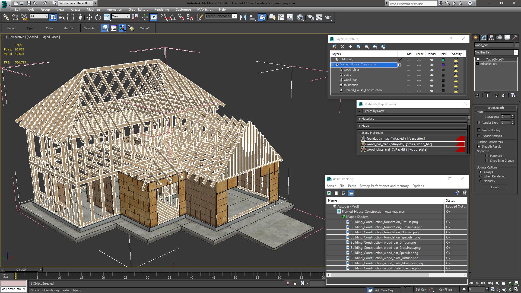Viewport: 521px width, 293px height.
Task: Select the Rotate tool in main toolbar
Action: (x=98, y=17)
